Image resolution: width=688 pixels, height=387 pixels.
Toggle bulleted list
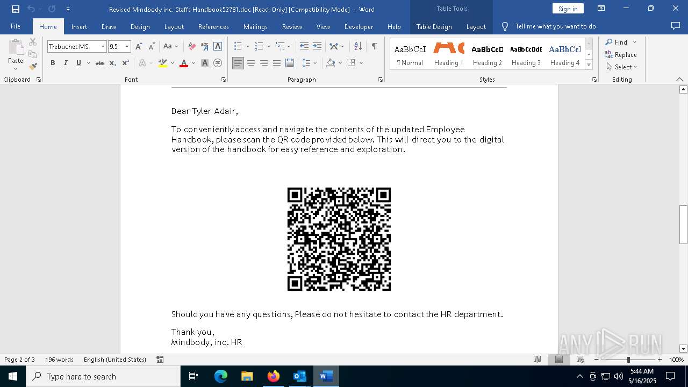pyautogui.click(x=238, y=47)
